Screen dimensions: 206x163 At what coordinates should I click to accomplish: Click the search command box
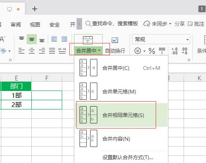coord(112,24)
